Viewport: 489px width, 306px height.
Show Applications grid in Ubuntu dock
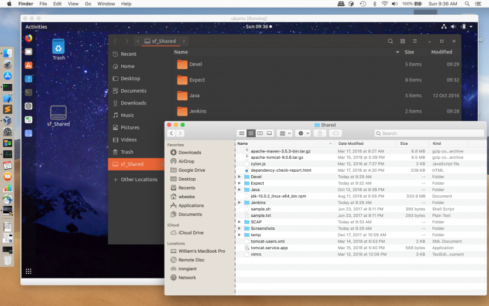click(x=28, y=271)
